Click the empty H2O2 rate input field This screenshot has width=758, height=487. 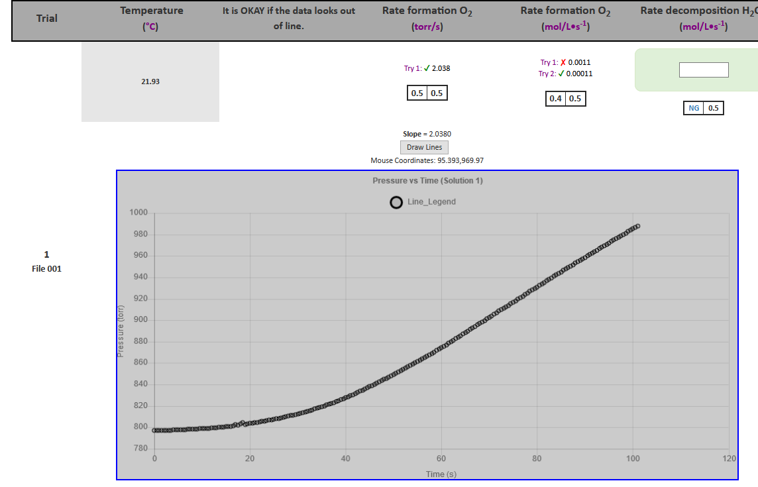[x=703, y=69]
